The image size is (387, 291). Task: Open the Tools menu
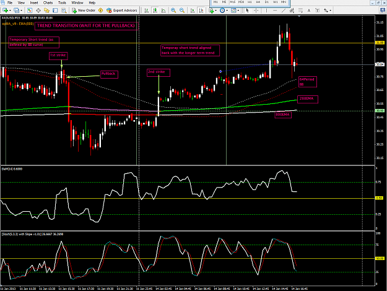coord(62,2)
